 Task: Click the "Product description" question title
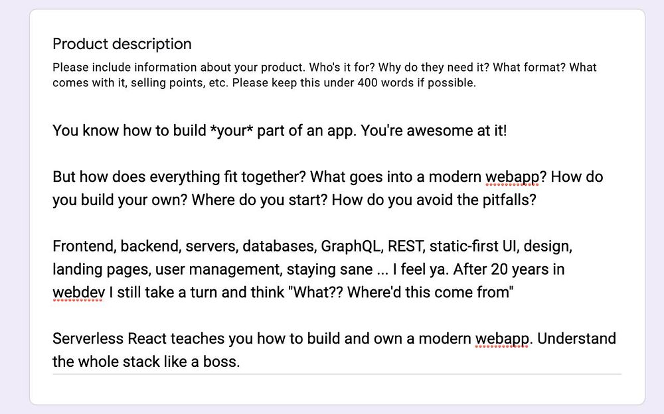point(122,44)
